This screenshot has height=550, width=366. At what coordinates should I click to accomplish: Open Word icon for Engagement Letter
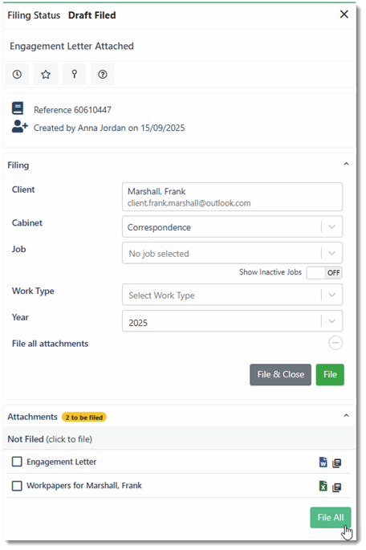tap(323, 462)
